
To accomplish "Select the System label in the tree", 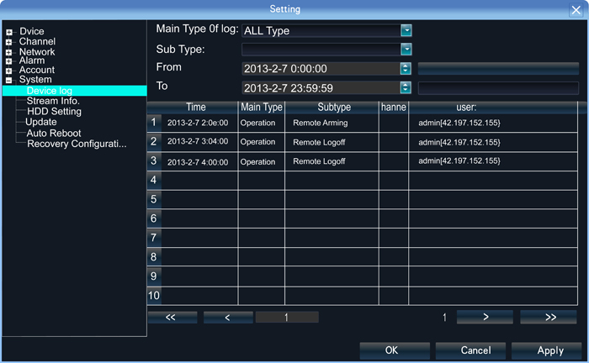I will click(35, 80).
